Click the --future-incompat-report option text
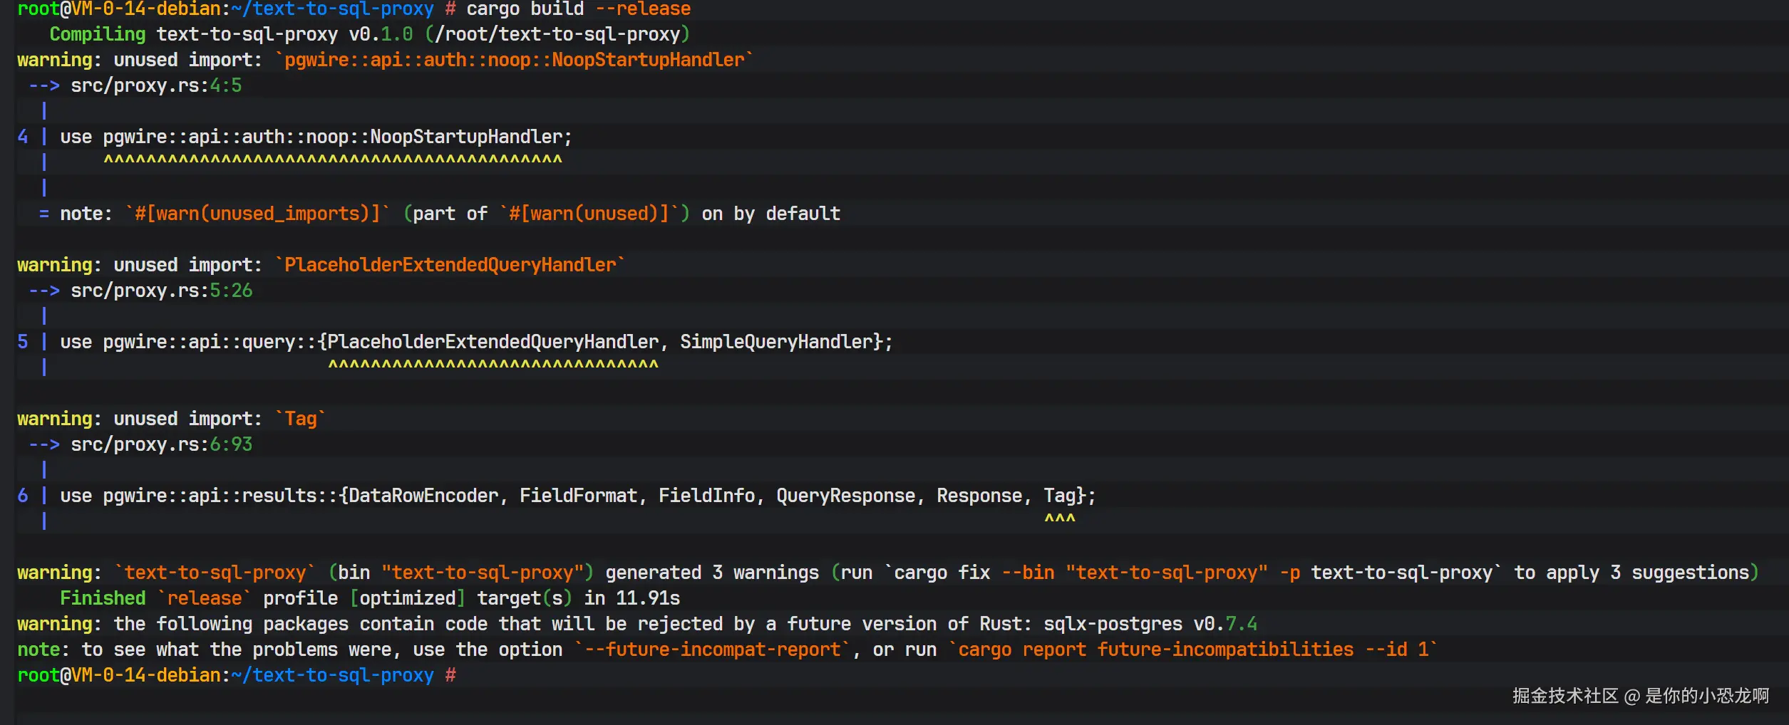 pos(713,650)
